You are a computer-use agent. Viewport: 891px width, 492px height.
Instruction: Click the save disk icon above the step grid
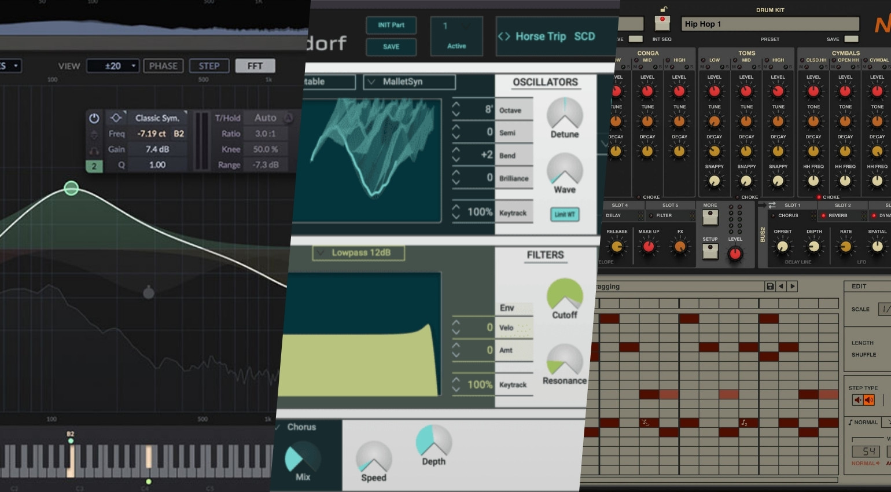click(x=770, y=287)
